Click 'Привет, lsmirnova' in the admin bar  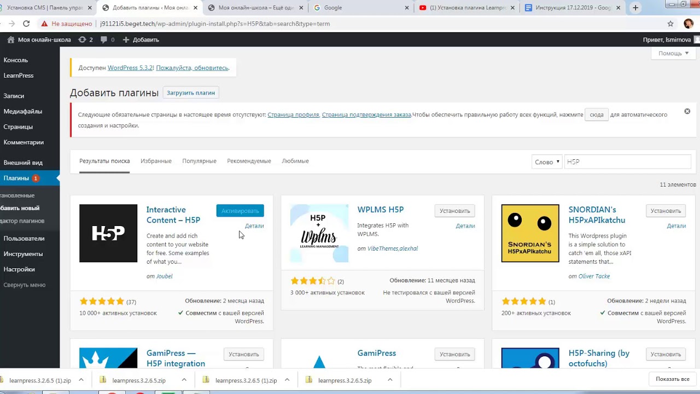(667, 39)
